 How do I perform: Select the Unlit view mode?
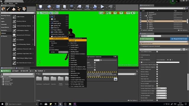click(x=54, y=19)
